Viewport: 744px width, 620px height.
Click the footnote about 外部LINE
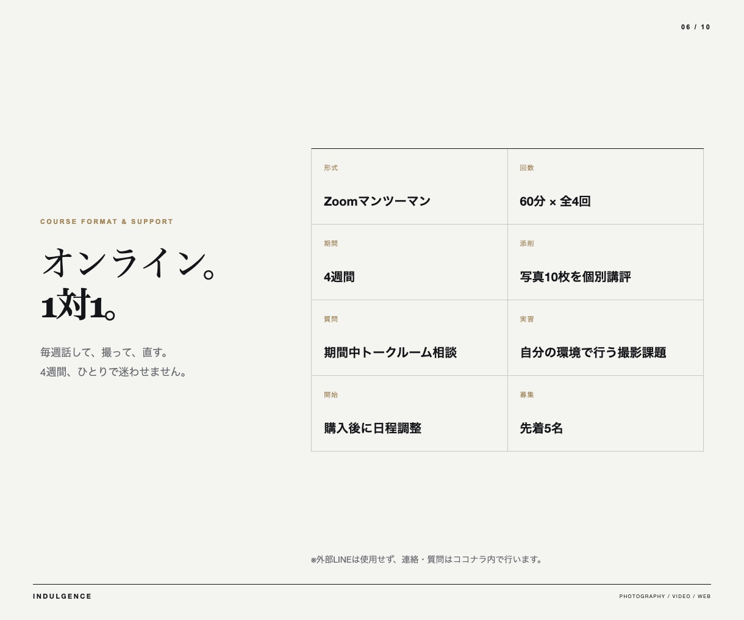point(427,559)
